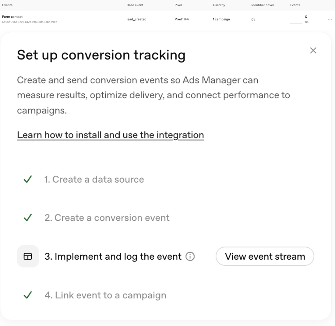Open Learn how to install and use the integration
335x326 pixels.
pyautogui.click(x=111, y=135)
